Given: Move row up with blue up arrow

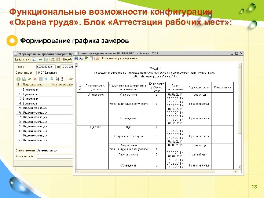Looking at the screenshot, I should (46, 79).
